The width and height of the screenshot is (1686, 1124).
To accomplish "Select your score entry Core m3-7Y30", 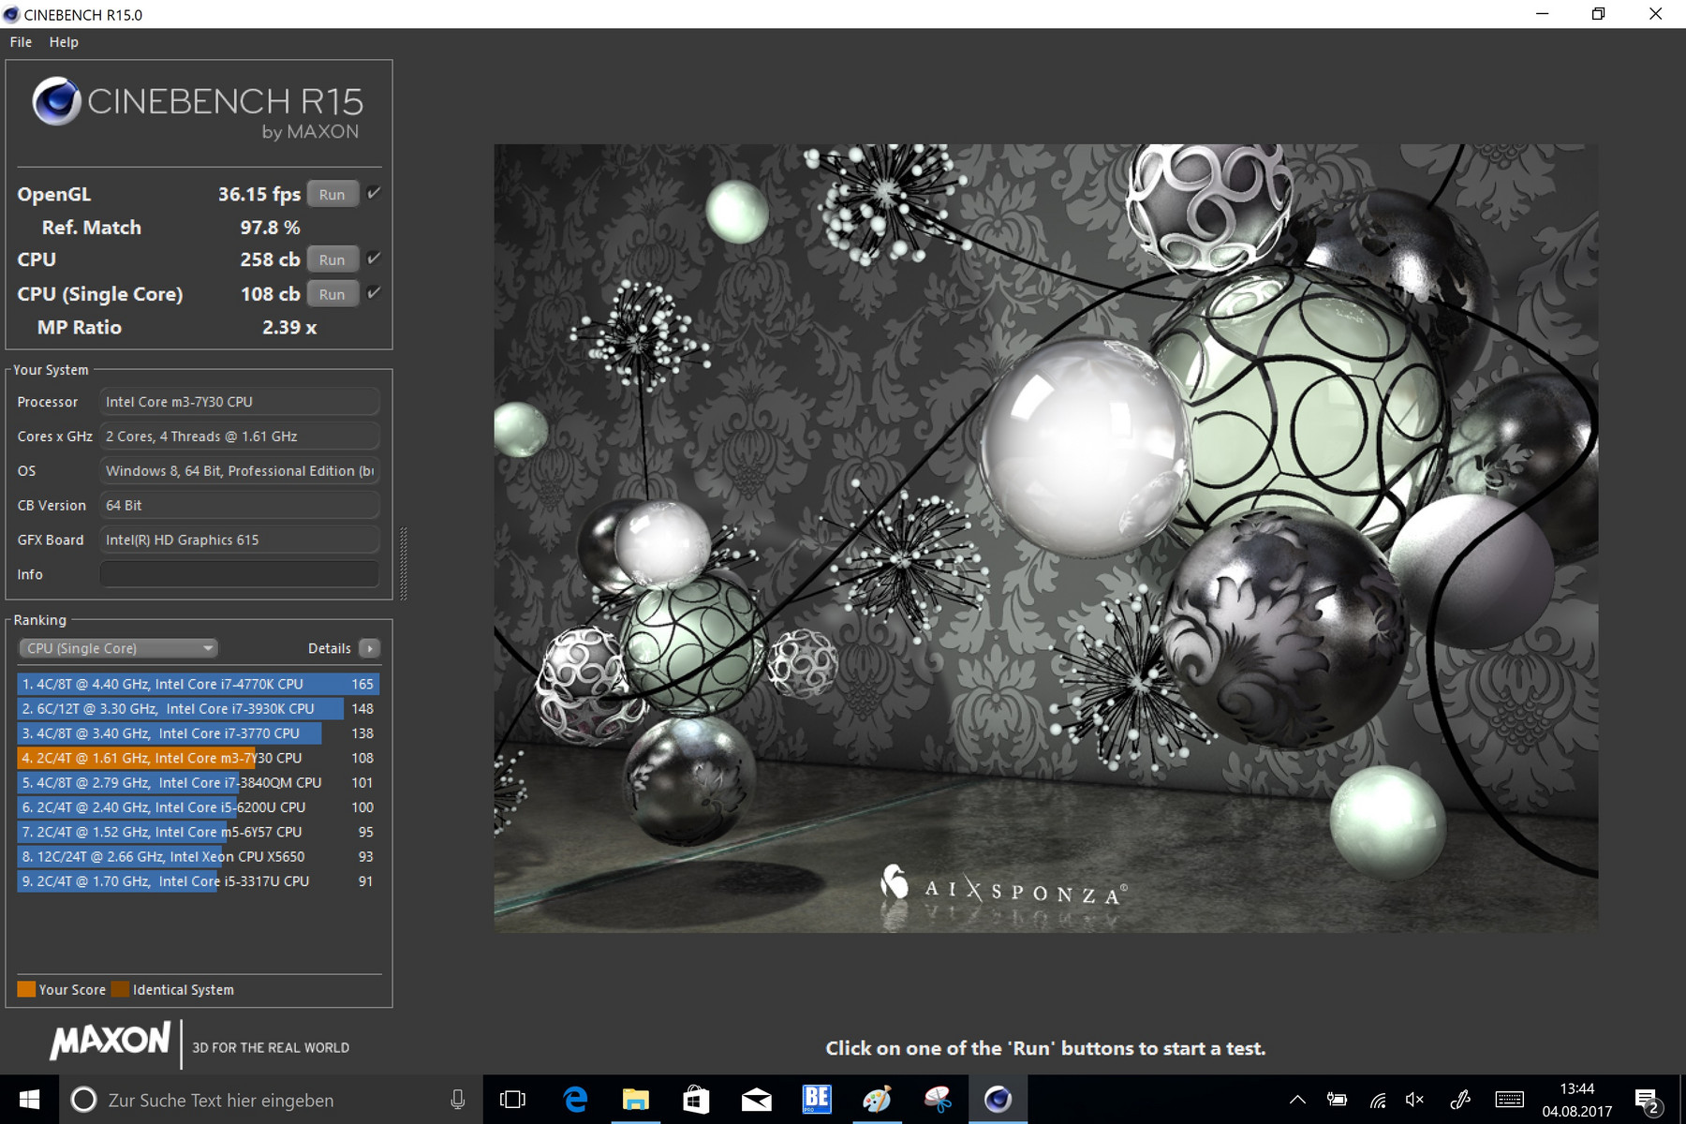I will (x=198, y=759).
